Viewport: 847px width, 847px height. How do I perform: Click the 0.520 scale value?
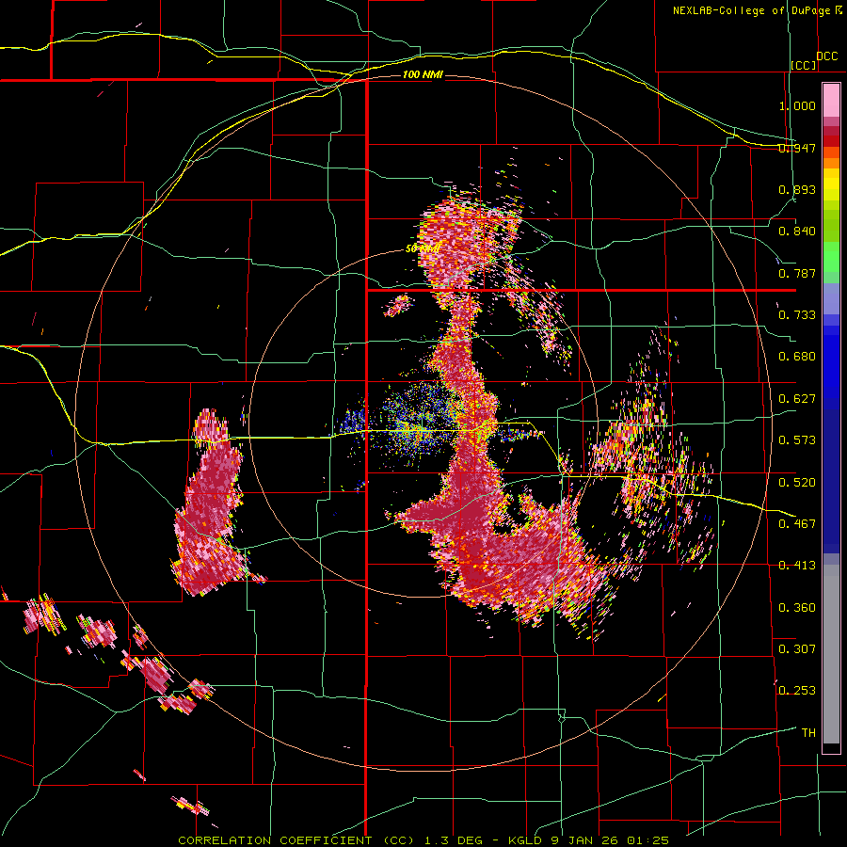[x=797, y=483]
